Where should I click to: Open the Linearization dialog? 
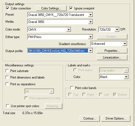coord(112,57)
